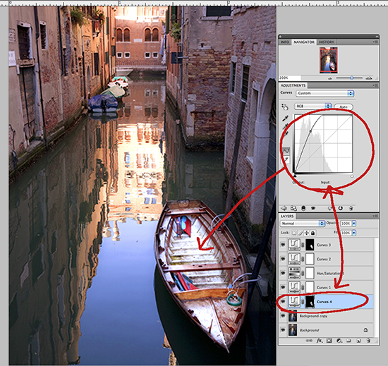388x366 pixels.
Task: Hide the Curves 3 layer
Action: 283,245
